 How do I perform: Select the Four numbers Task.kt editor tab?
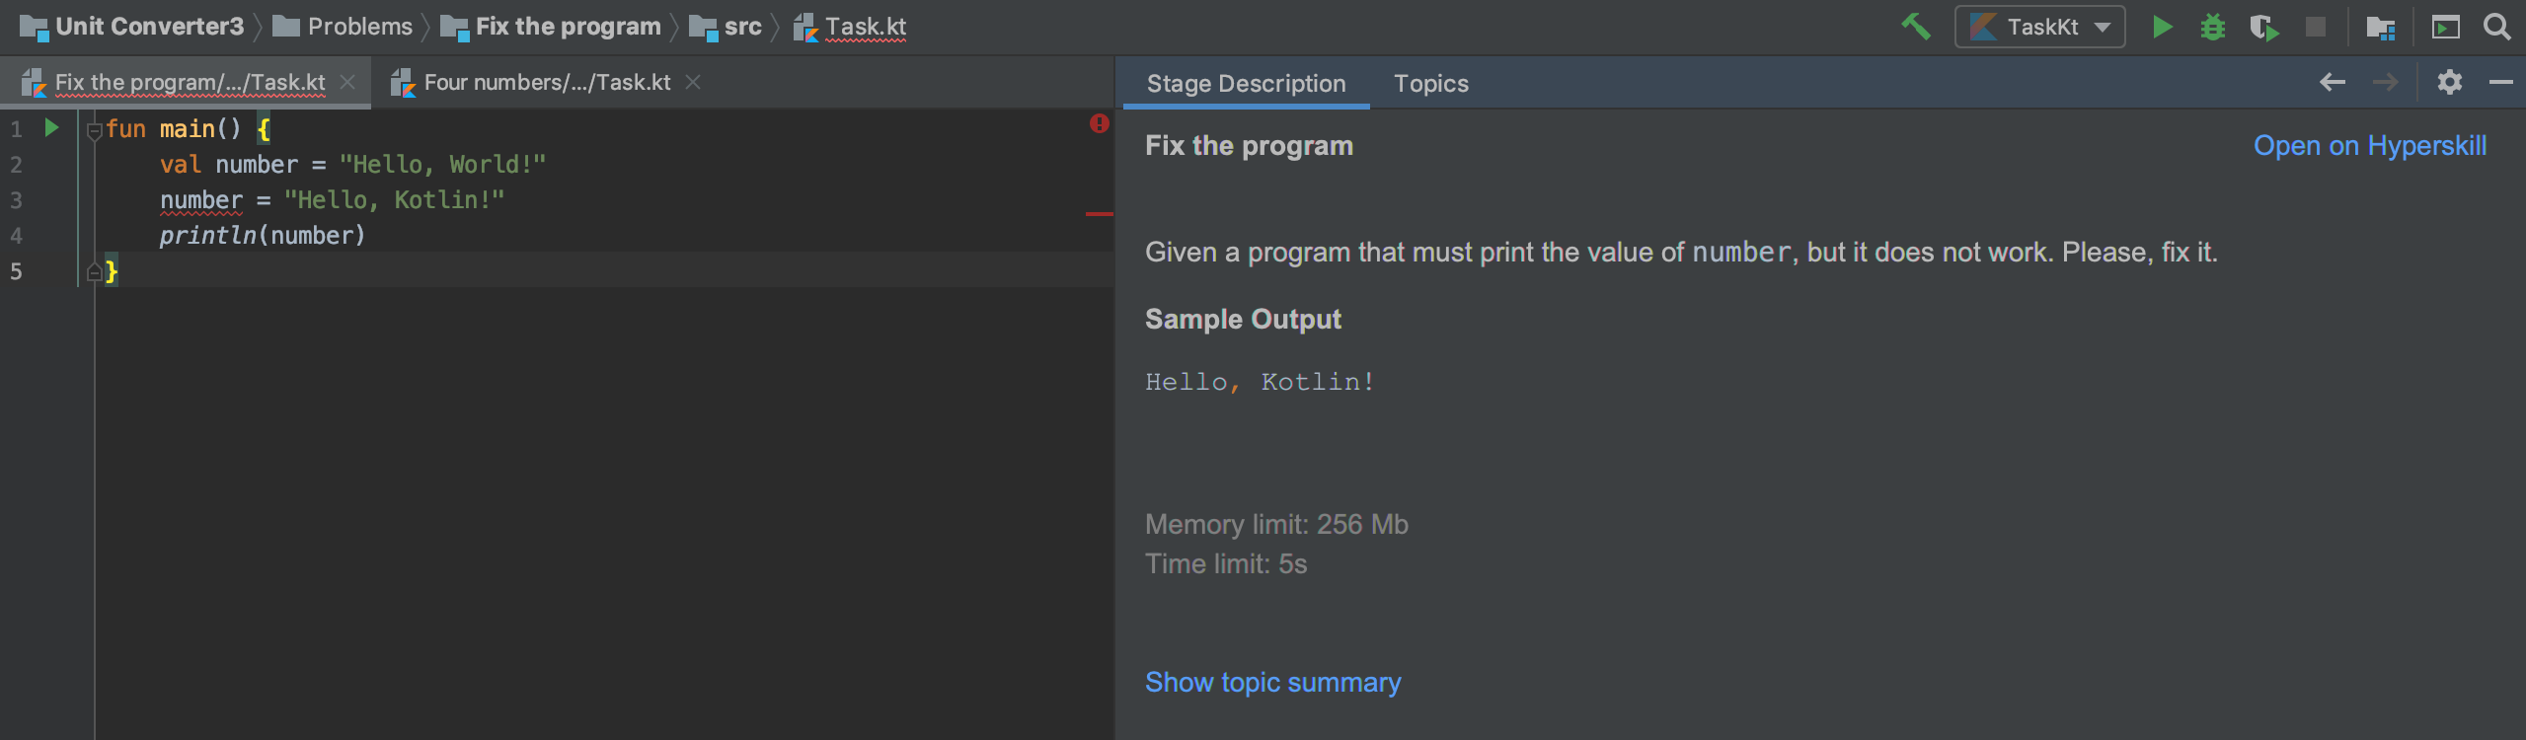pyautogui.click(x=547, y=82)
